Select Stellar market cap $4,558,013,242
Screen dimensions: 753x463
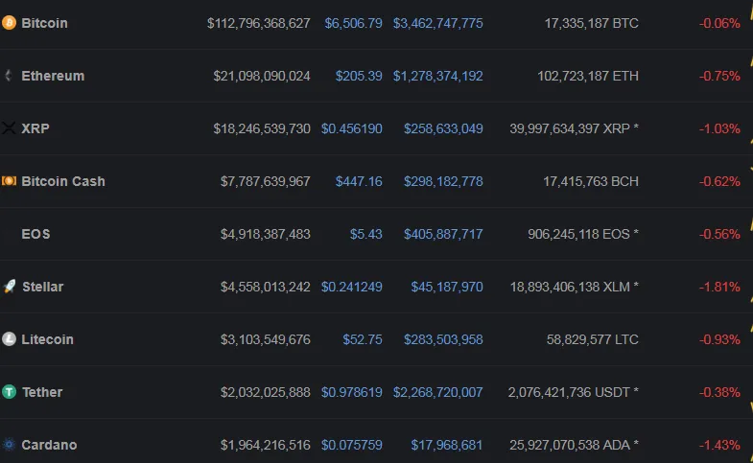(x=265, y=287)
